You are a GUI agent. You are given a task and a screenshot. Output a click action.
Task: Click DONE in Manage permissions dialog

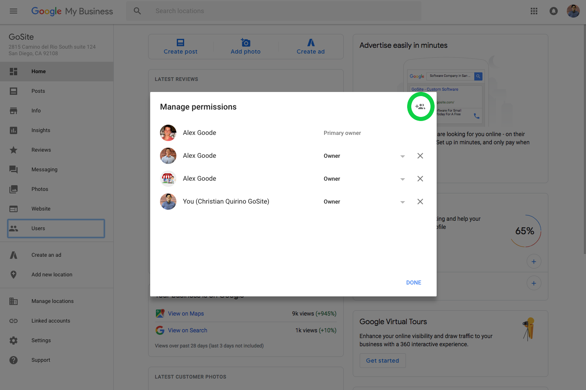[x=414, y=282]
